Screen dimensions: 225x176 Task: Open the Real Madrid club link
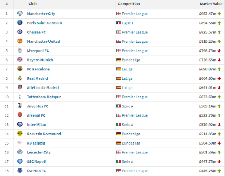tap(37, 78)
